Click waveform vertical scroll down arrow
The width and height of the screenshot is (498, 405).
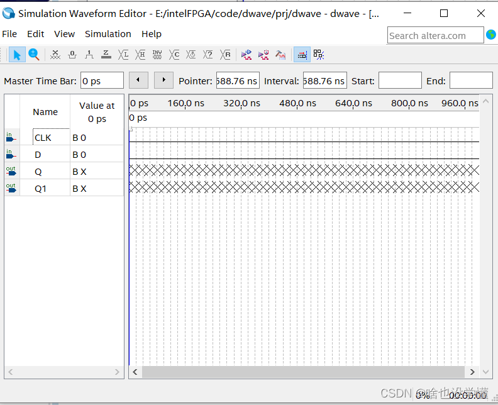[x=485, y=372]
